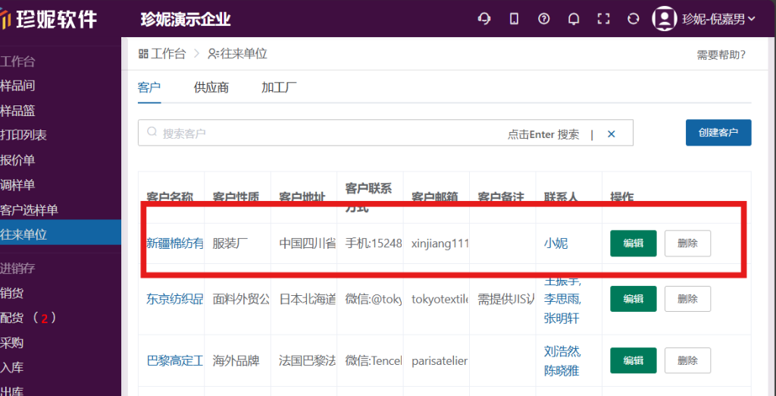The image size is (776, 396).
Task: Click the 进销存 sidebar section header
Action: click(x=18, y=268)
